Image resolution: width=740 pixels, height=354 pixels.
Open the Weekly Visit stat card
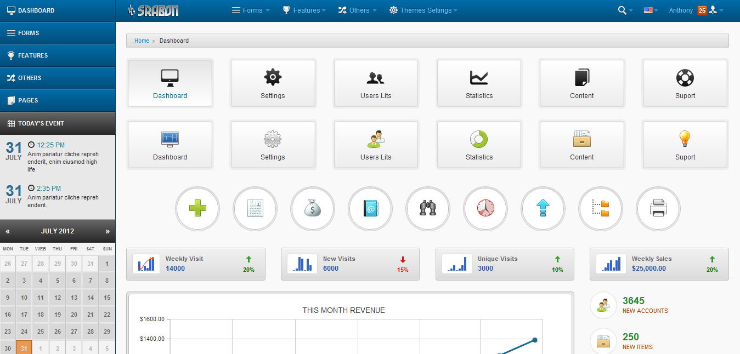(x=196, y=264)
